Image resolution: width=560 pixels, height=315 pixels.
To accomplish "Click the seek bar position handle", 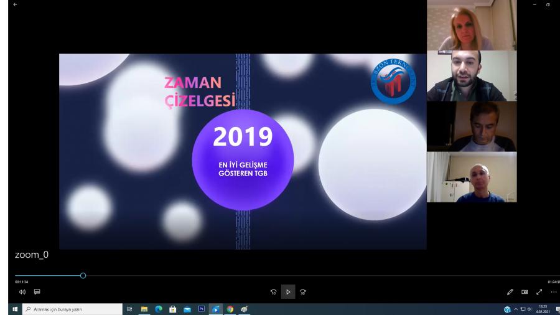I will (83, 275).
